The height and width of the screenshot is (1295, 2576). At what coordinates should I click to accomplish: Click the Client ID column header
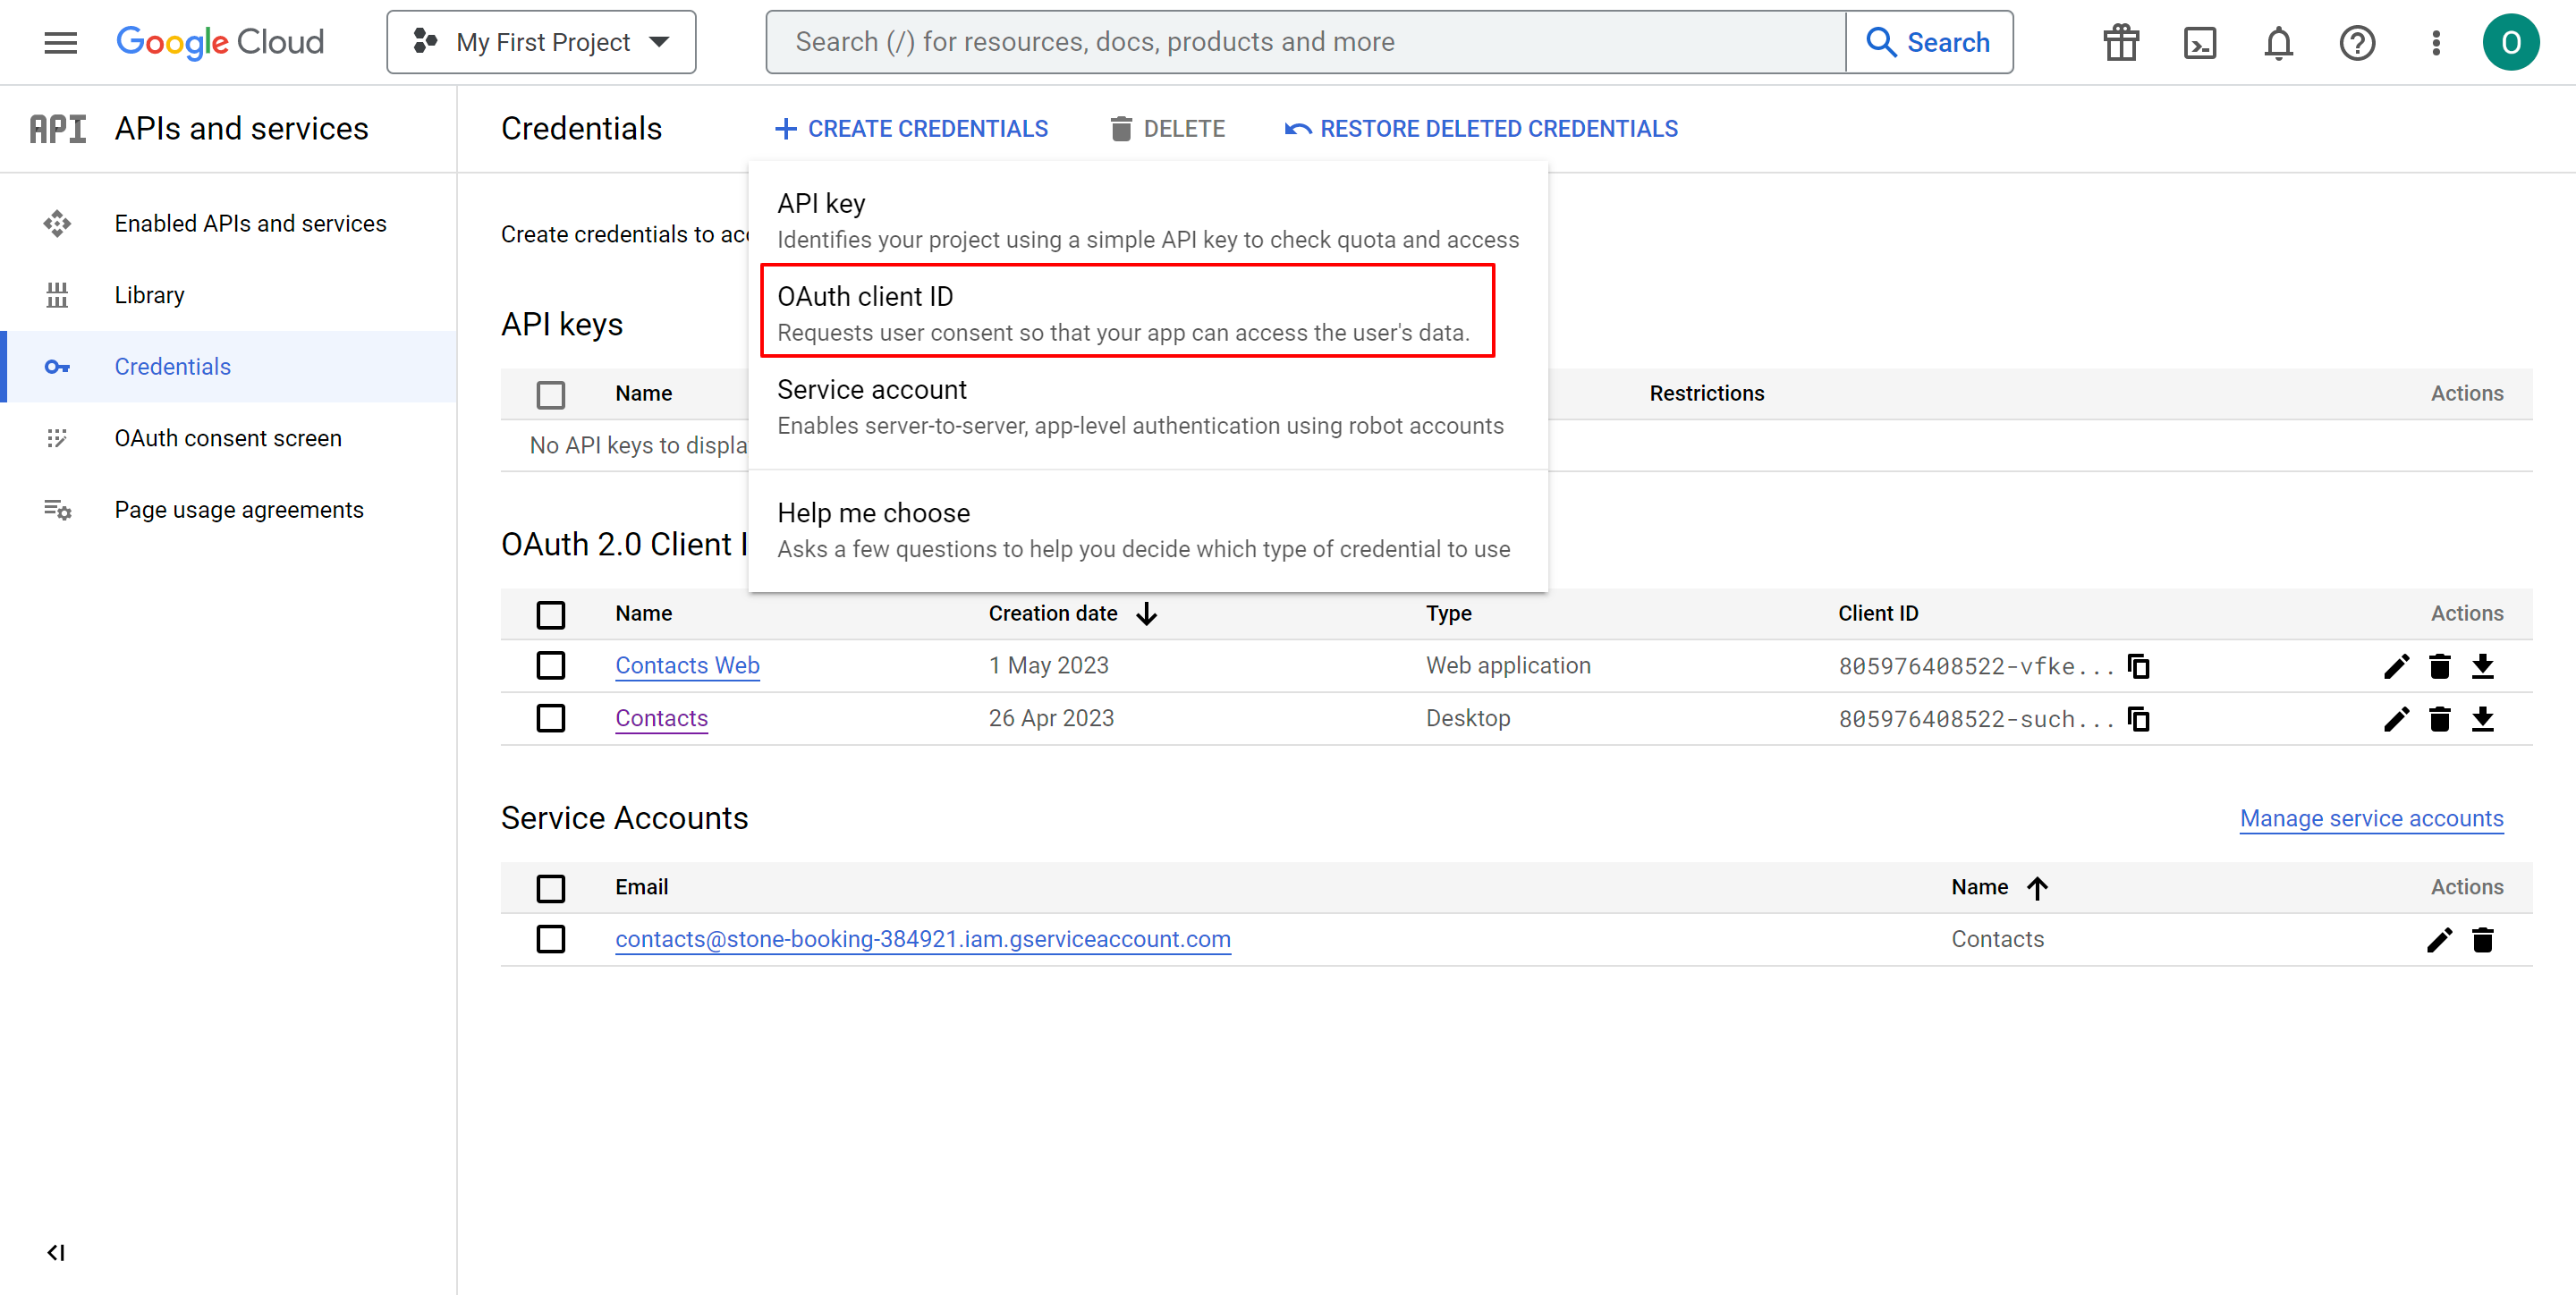[x=1878, y=613]
